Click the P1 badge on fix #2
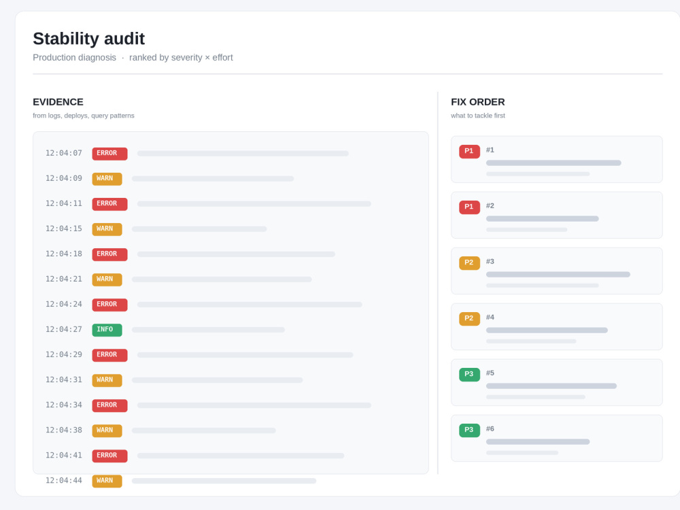 click(469, 207)
